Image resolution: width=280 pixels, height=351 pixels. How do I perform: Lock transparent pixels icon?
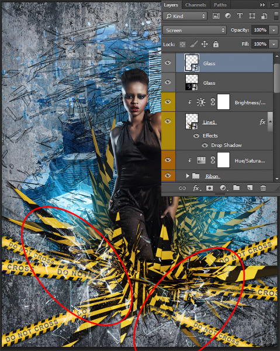(x=182, y=44)
